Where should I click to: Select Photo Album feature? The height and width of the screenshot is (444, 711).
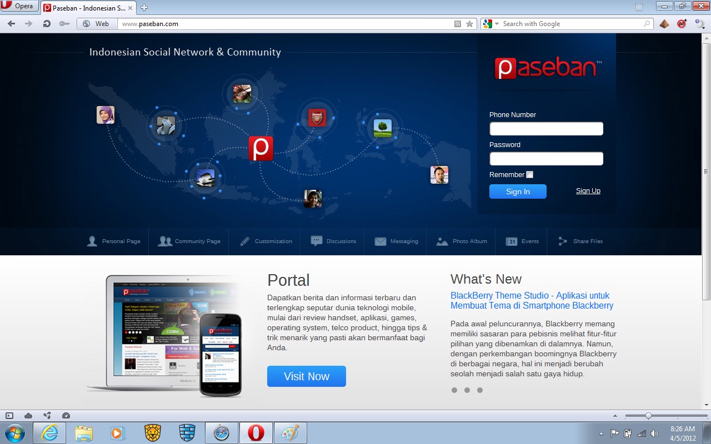462,241
